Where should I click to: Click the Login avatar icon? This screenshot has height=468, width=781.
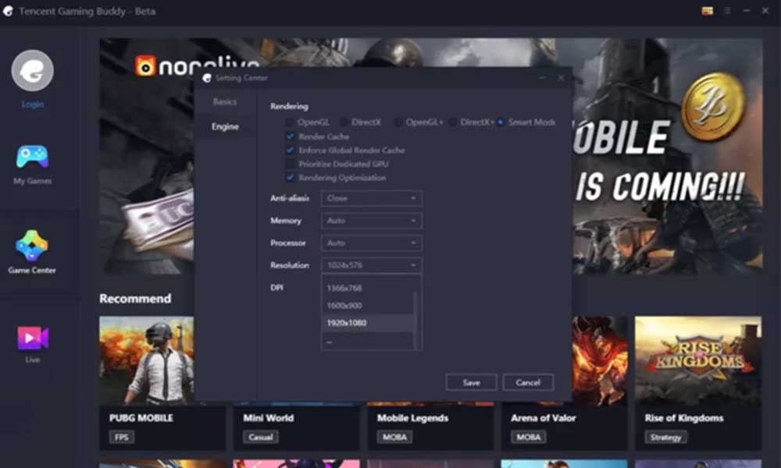pos(32,70)
